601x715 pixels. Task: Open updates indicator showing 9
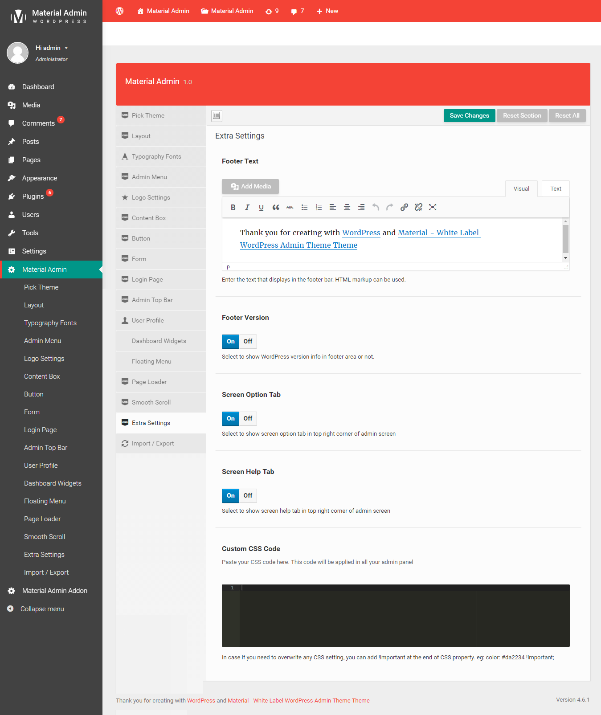(x=272, y=11)
